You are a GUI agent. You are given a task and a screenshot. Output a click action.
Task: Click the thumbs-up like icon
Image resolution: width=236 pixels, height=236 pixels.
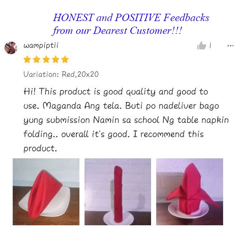pyautogui.click(x=202, y=45)
